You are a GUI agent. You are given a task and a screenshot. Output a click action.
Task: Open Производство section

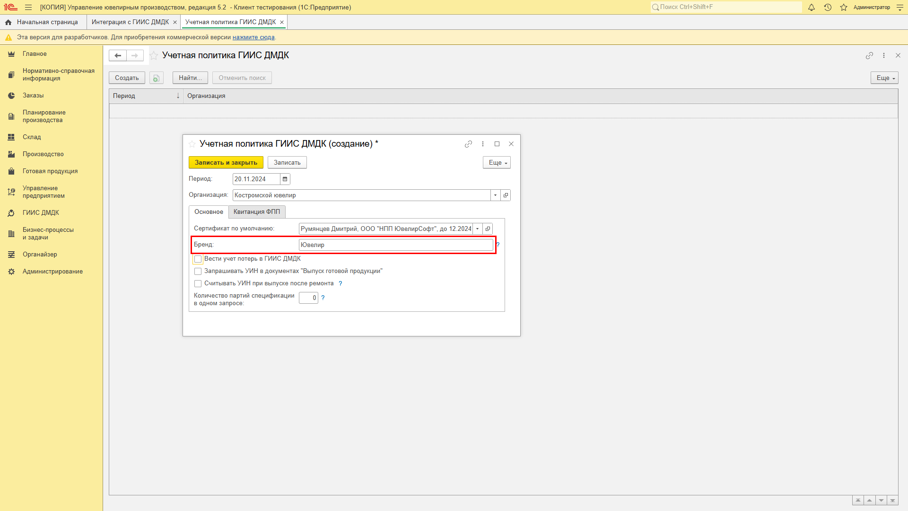coord(43,154)
